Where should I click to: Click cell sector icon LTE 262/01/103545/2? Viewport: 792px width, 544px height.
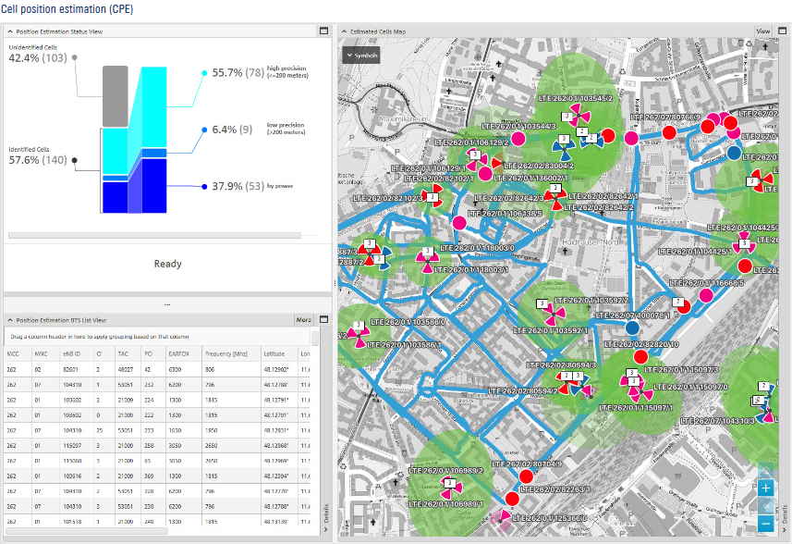coord(579,114)
